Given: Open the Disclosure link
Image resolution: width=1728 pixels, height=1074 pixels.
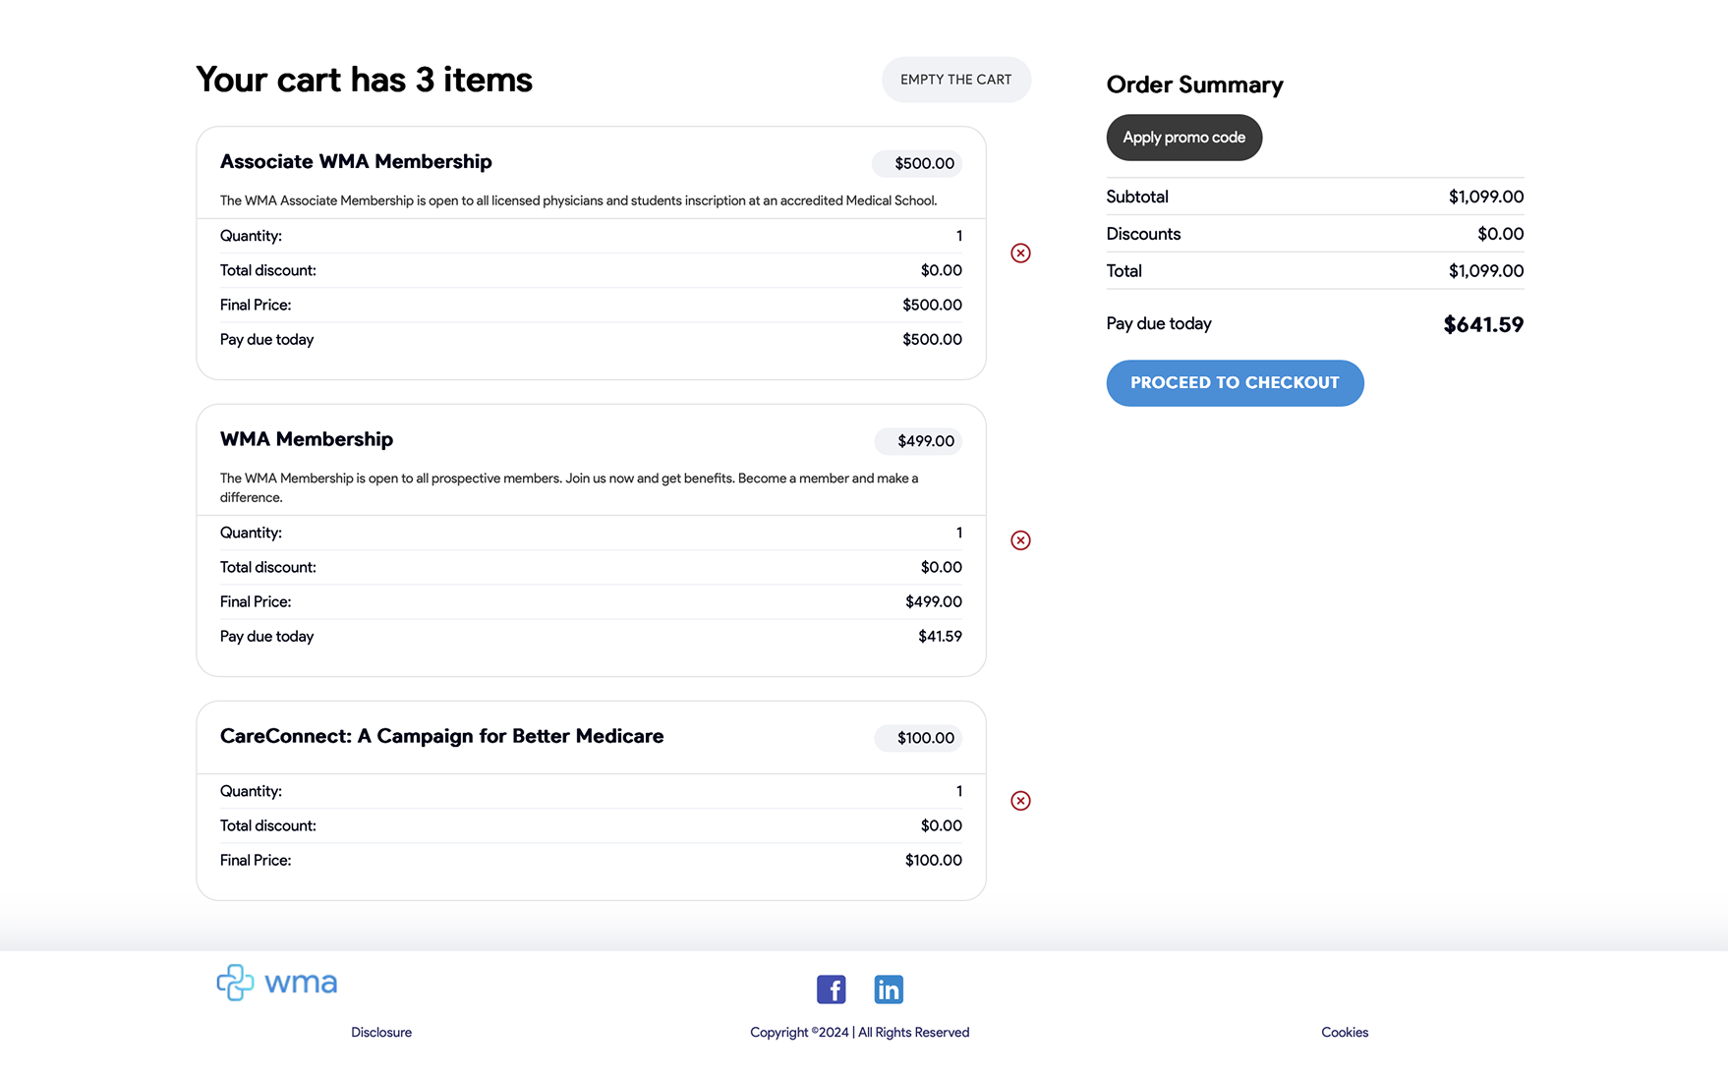Looking at the screenshot, I should (381, 1032).
